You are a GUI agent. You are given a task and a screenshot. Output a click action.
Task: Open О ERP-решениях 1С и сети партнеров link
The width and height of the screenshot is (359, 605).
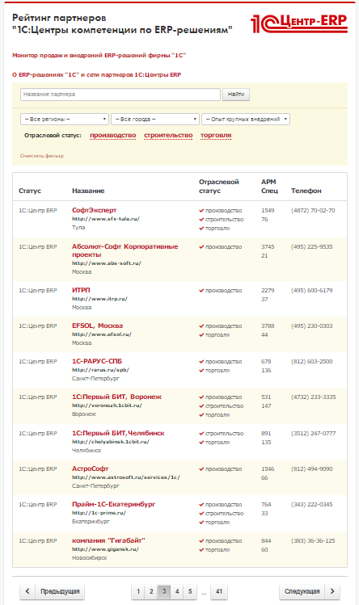(96, 75)
